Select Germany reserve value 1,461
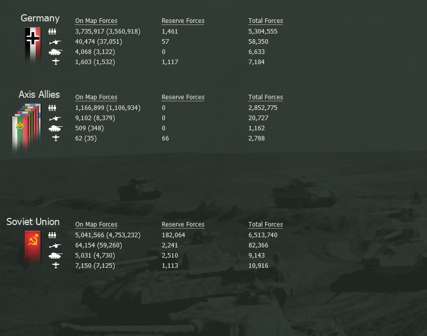The width and height of the screenshot is (427, 336). [x=170, y=32]
